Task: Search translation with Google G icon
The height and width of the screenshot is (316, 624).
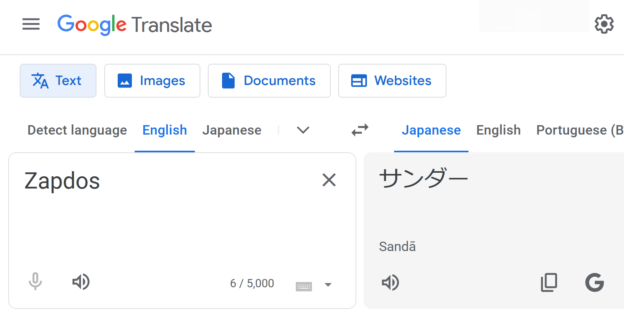Action: pyautogui.click(x=594, y=283)
